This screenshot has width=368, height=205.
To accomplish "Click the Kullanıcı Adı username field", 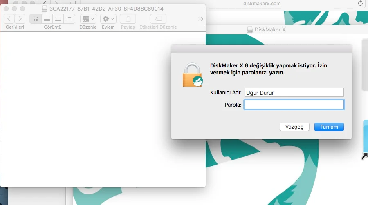I will [x=294, y=93].
